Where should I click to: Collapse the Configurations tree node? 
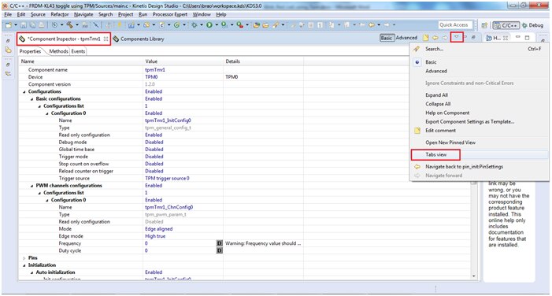[24, 92]
